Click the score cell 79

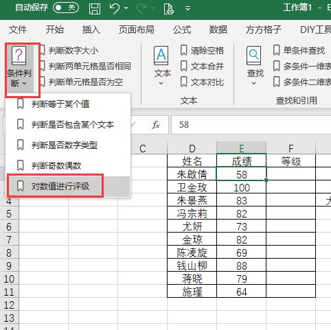click(242, 279)
